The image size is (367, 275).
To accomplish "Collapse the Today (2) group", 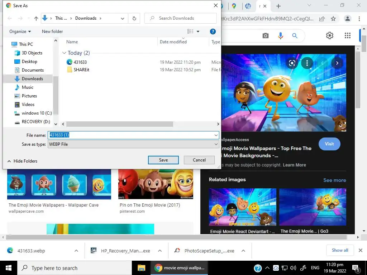I will pyautogui.click(x=64, y=53).
